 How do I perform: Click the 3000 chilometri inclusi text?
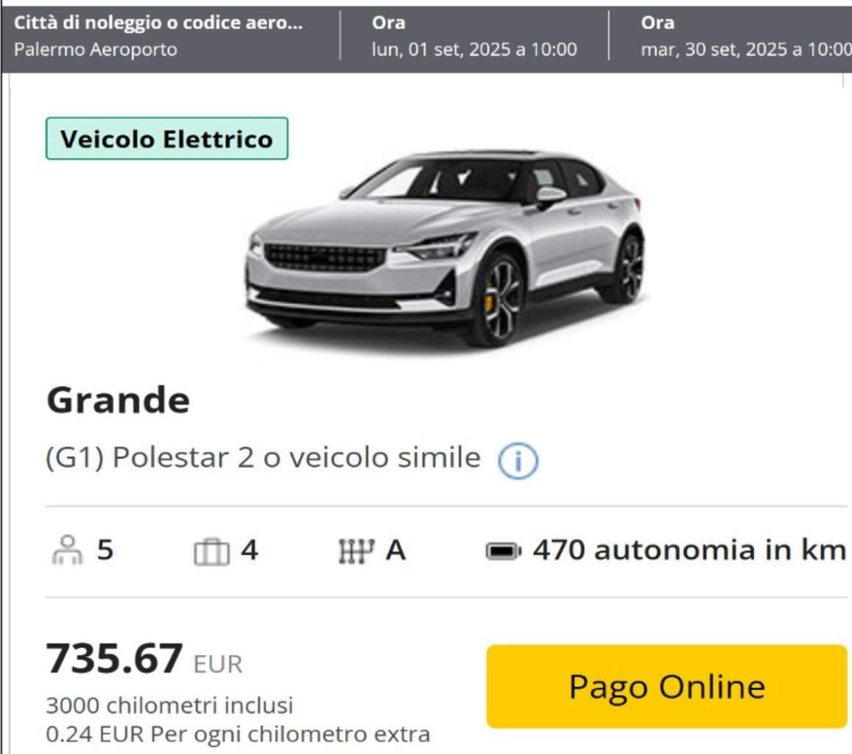point(169,705)
